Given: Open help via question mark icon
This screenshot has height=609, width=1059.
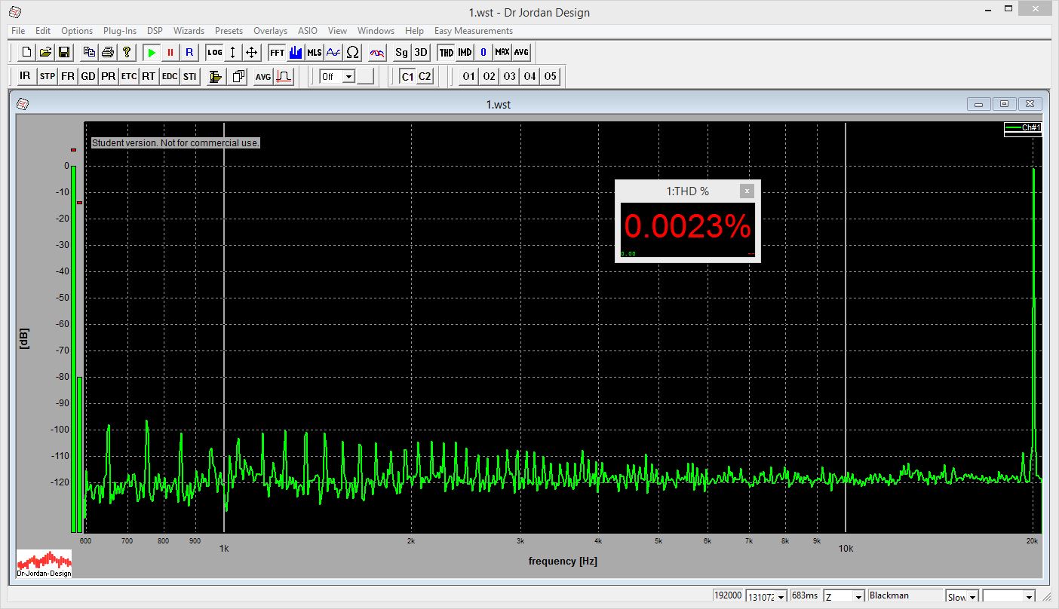Looking at the screenshot, I should tap(127, 53).
